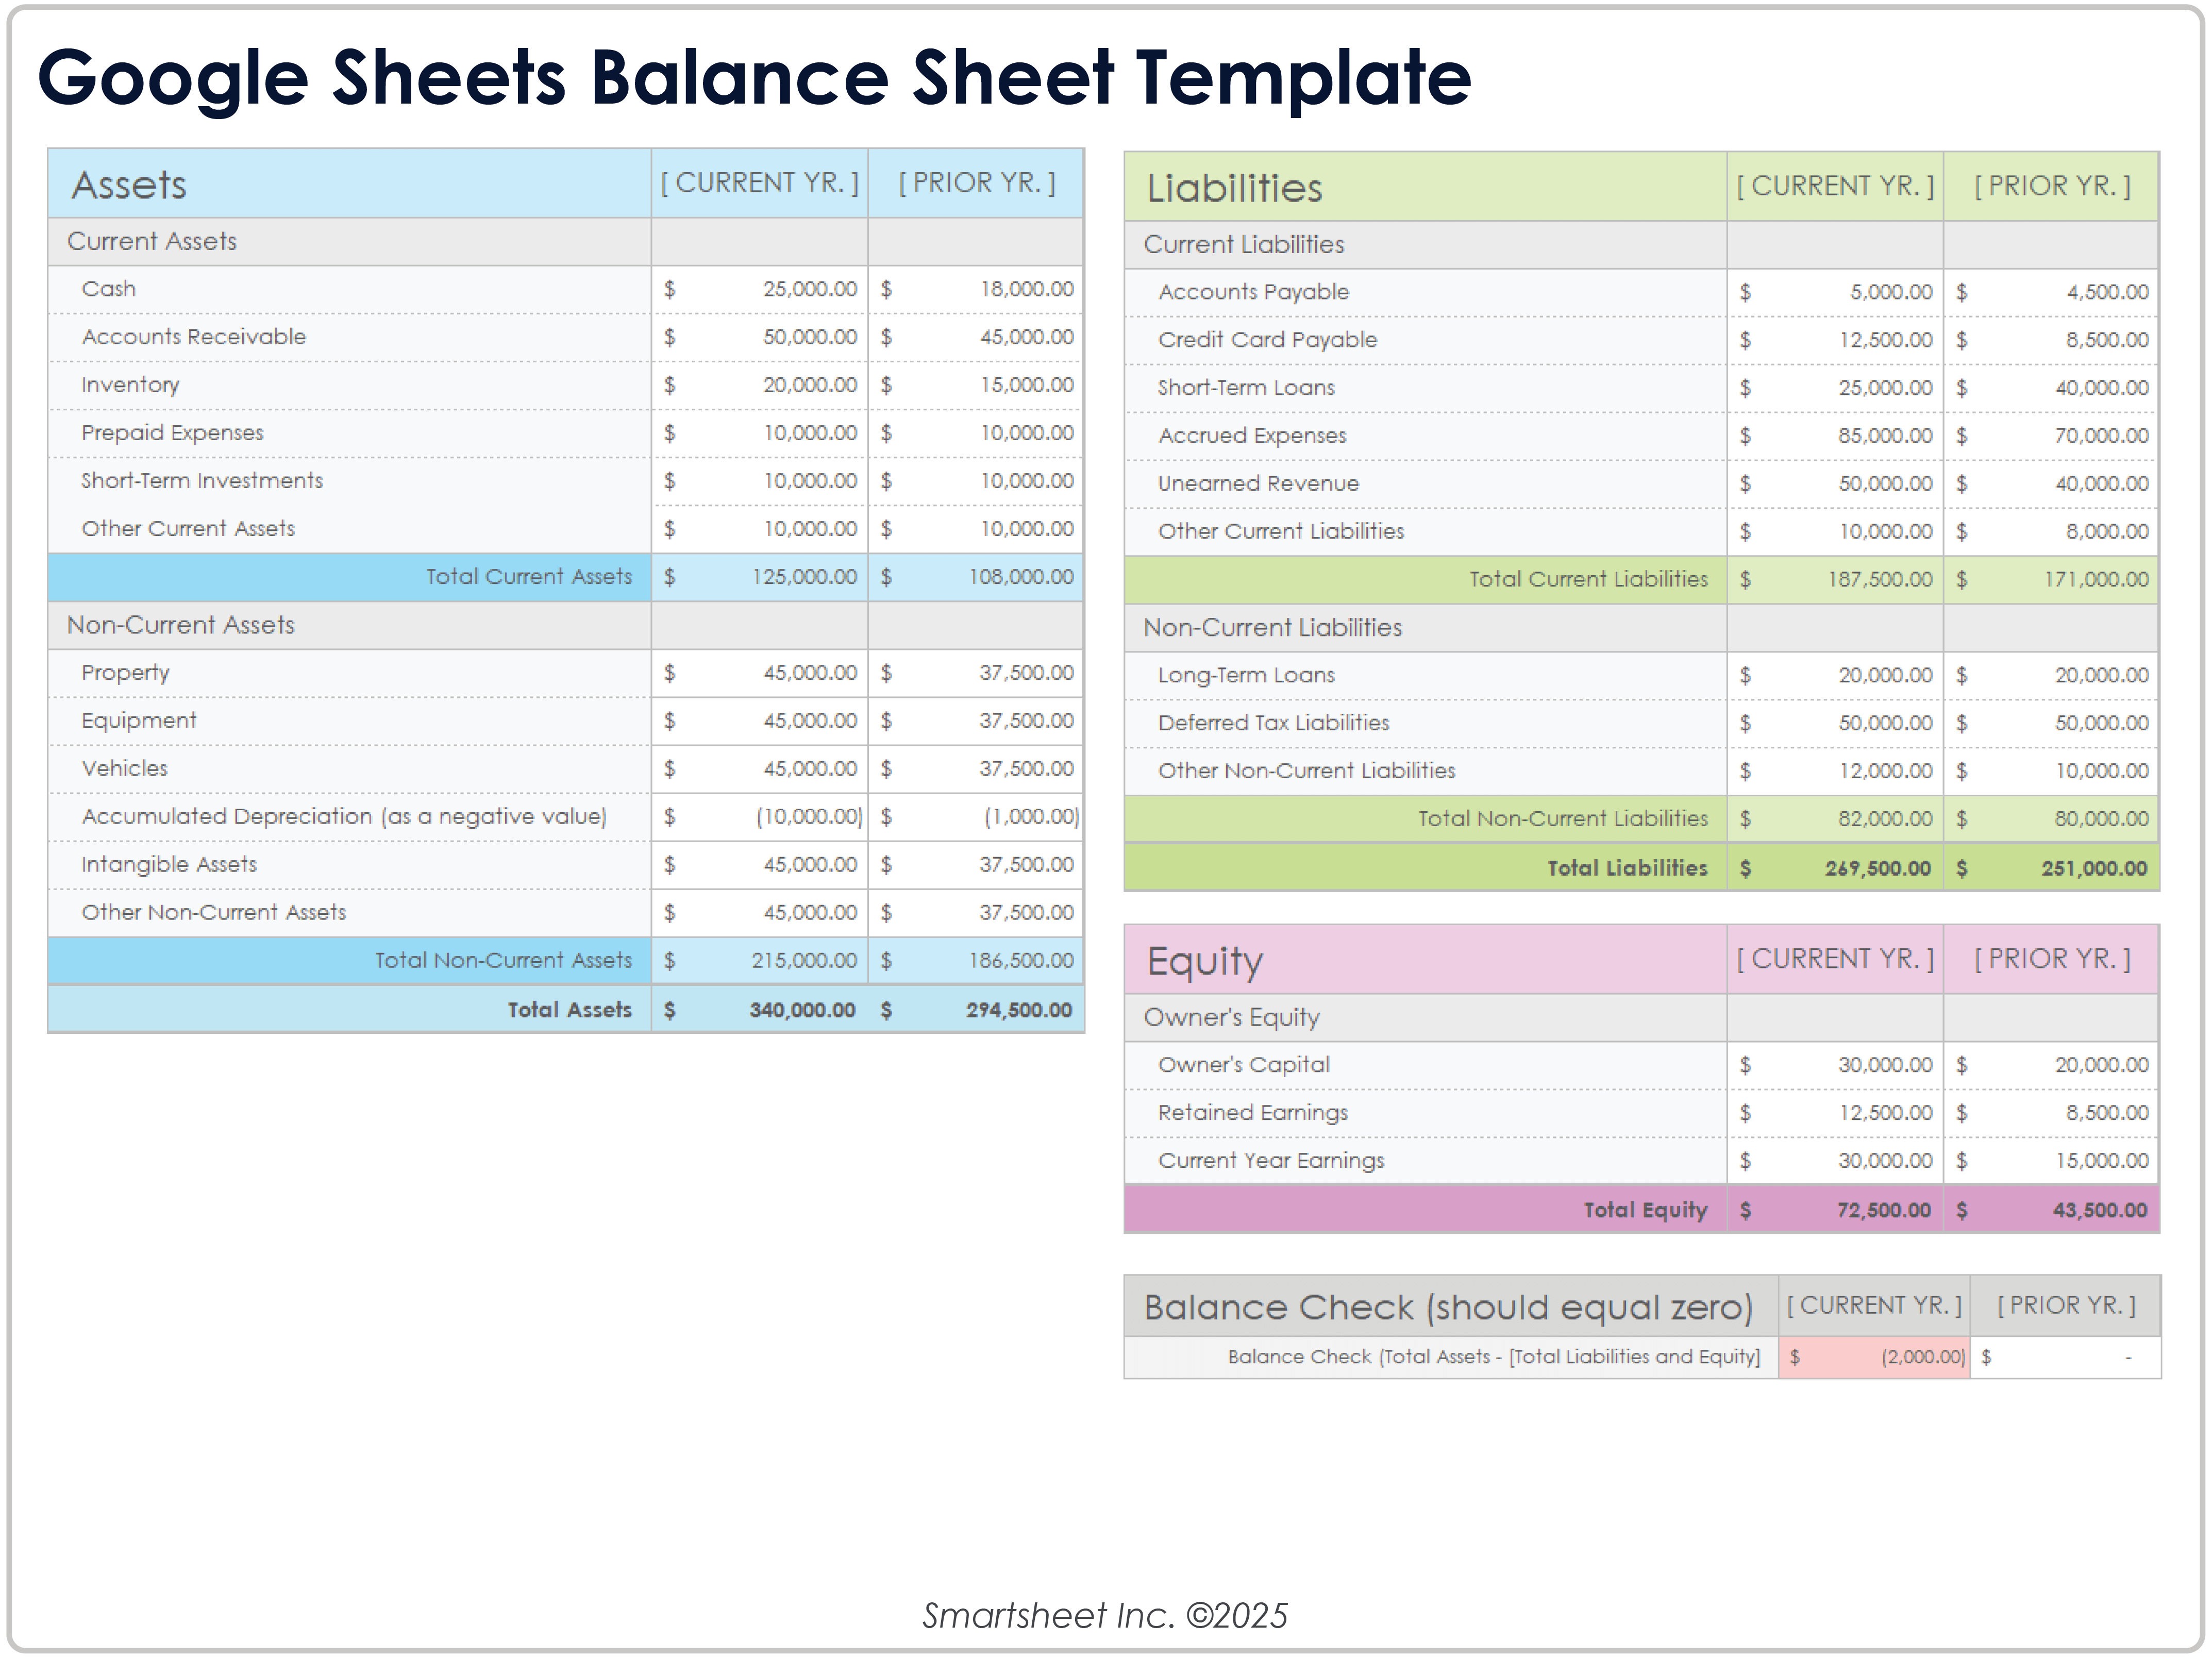The image size is (2212, 1658).
Task: Select the Assets section header
Action: 130,185
